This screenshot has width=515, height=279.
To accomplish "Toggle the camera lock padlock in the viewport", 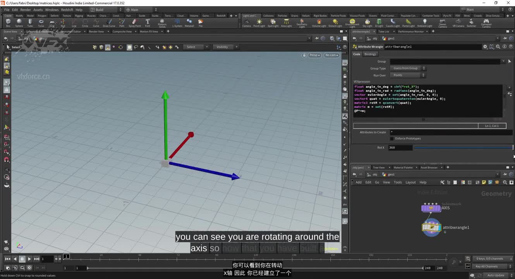I will pos(304,55).
